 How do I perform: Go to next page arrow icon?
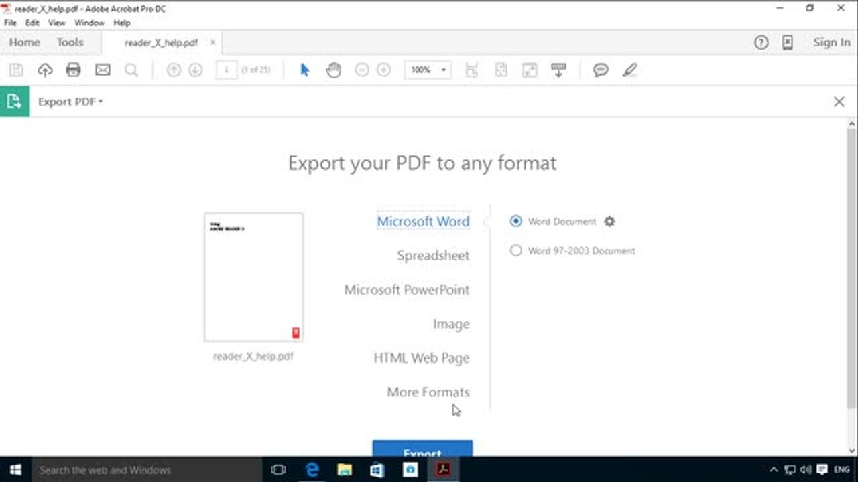(x=195, y=70)
